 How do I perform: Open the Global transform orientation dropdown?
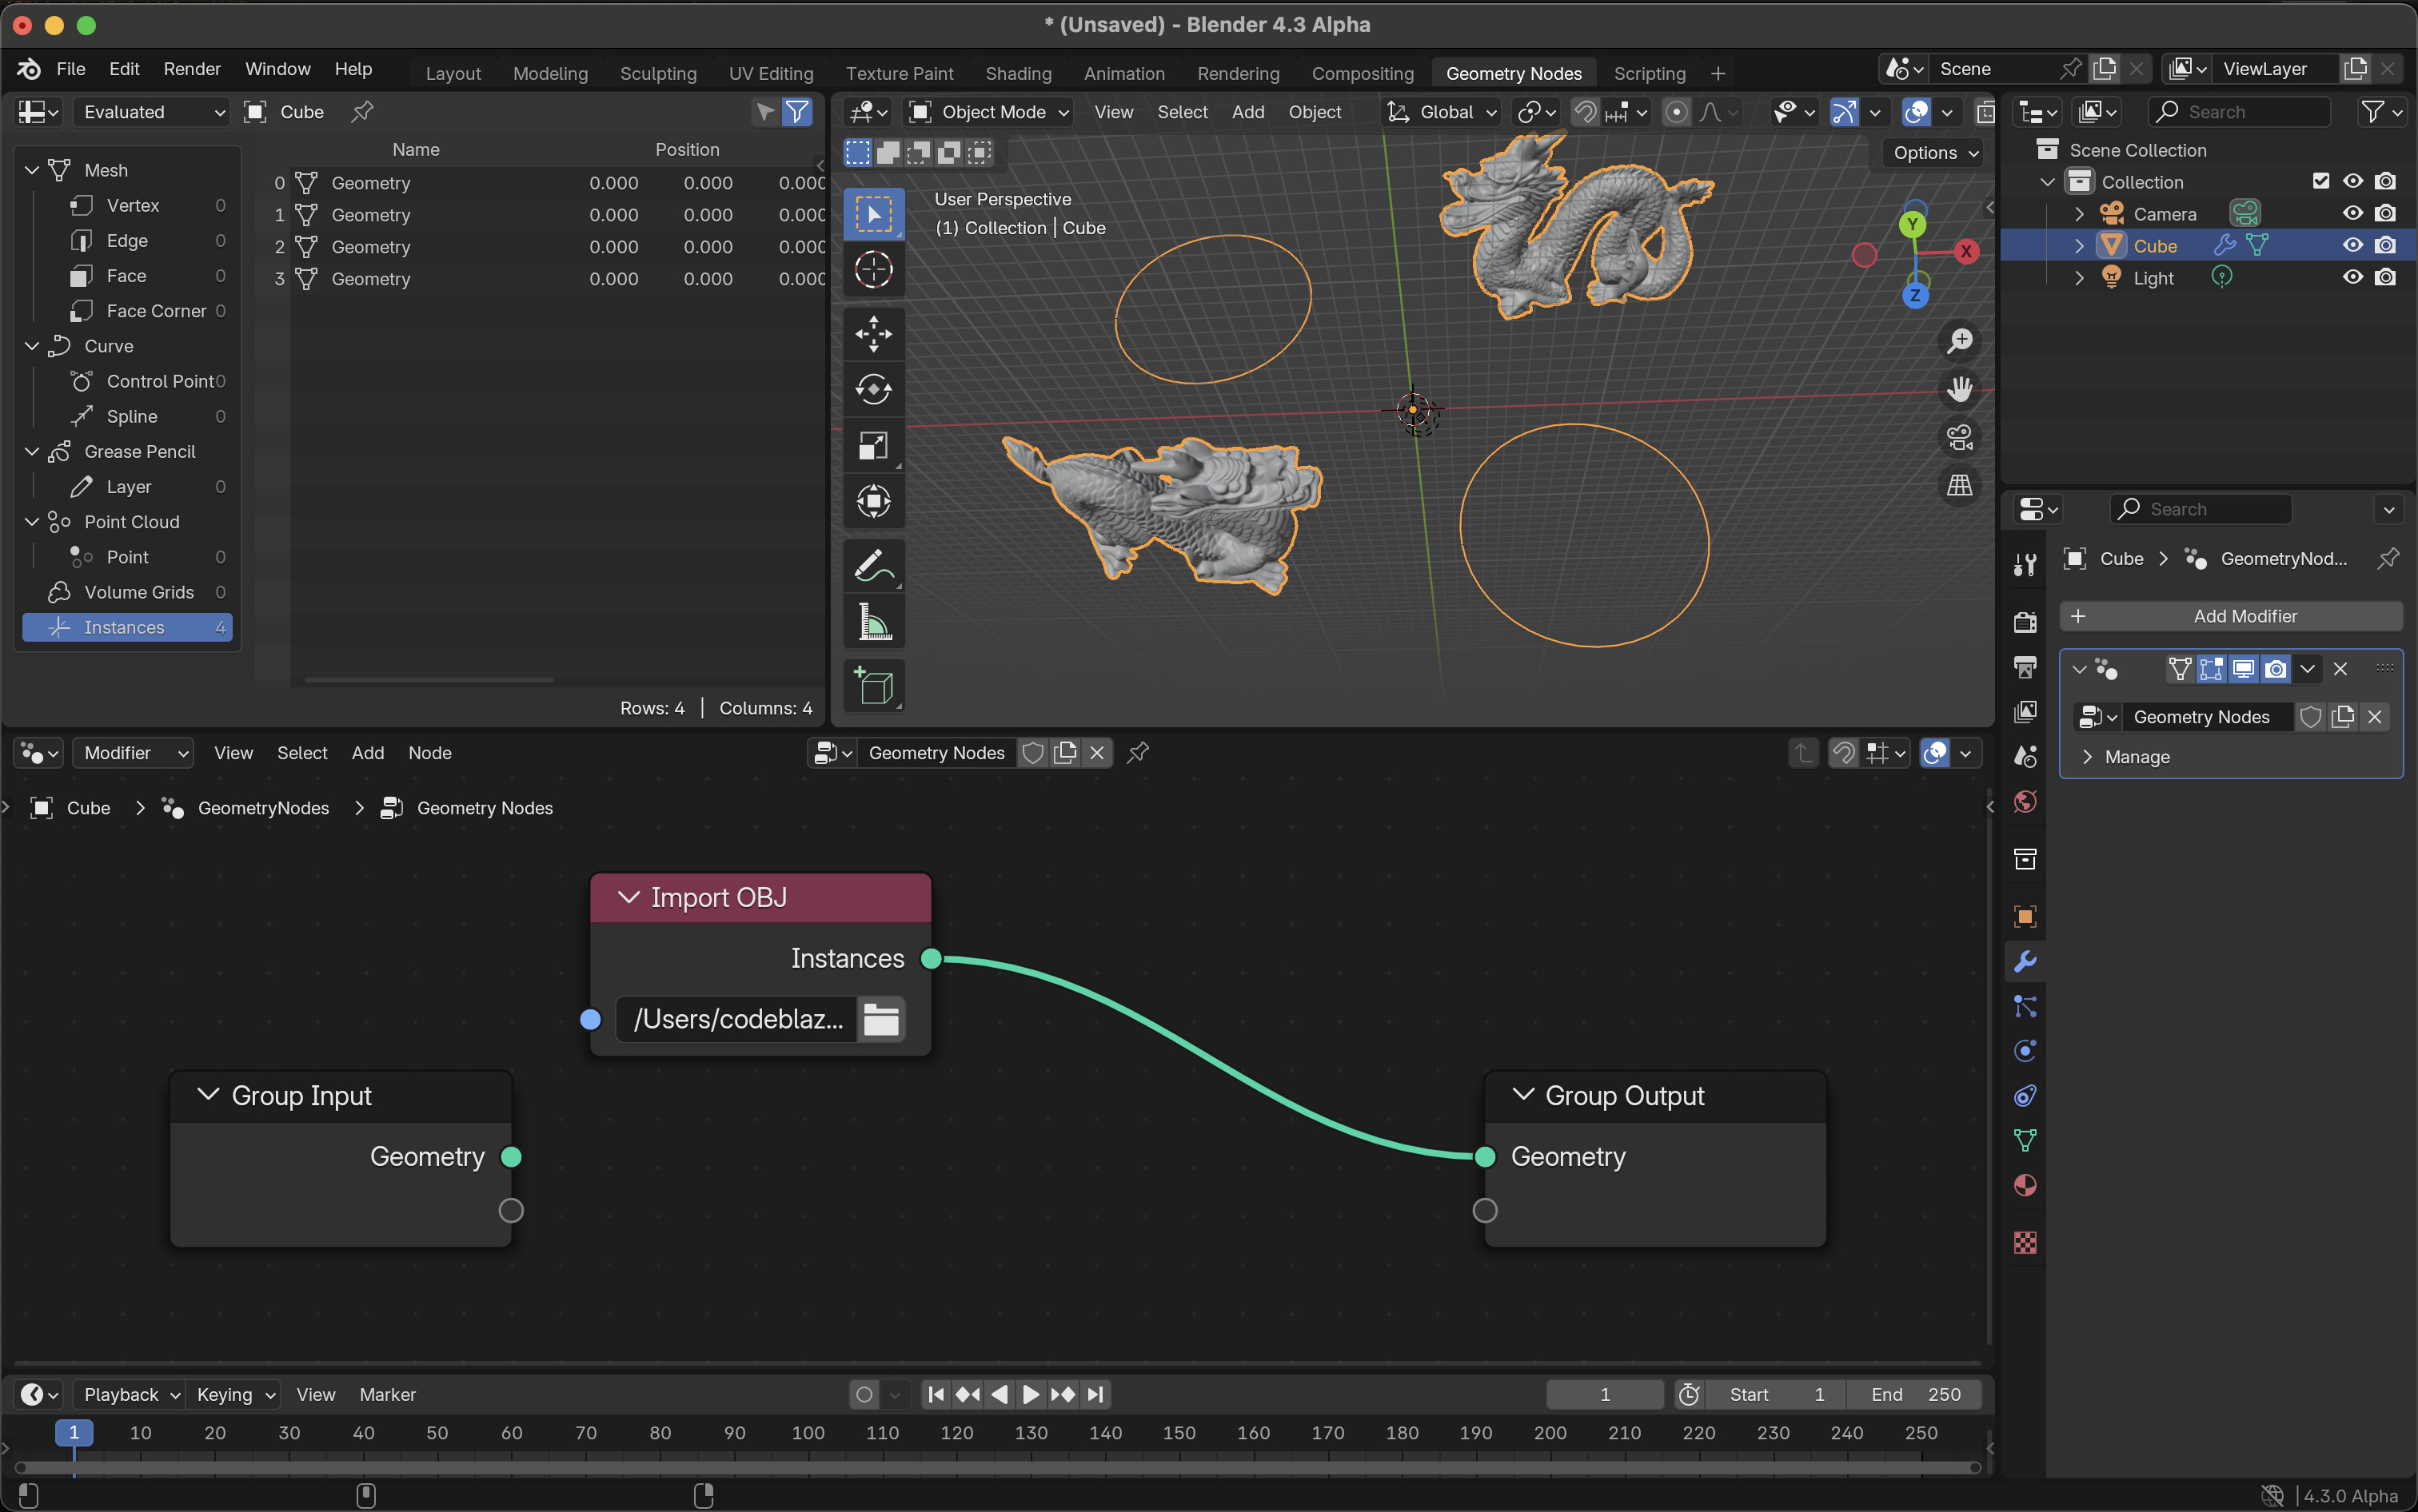point(1442,112)
